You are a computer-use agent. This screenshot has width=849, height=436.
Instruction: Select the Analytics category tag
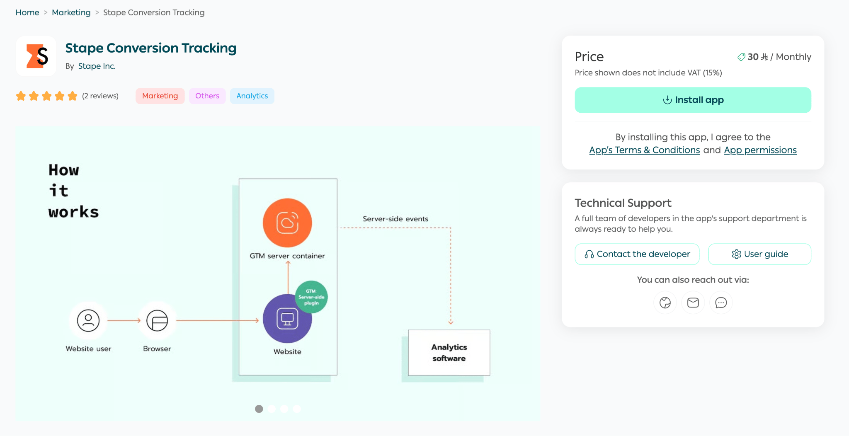pos(252,96)
